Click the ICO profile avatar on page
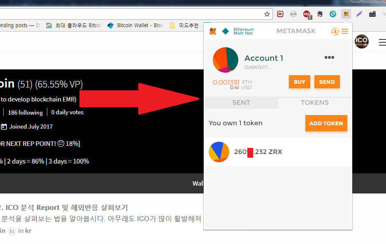The height and width of the screenshot is (244, 386). point(361,41)
